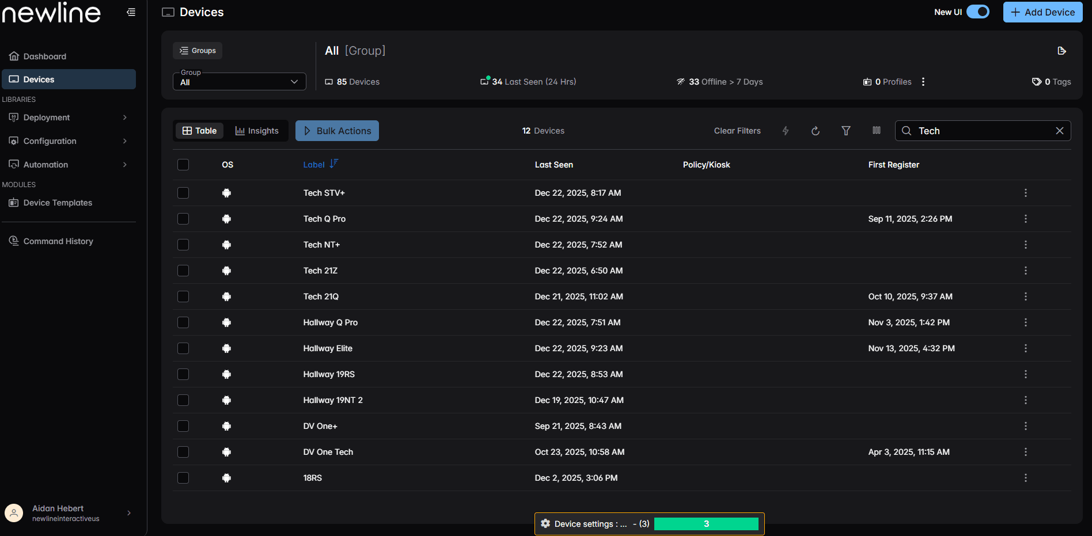Click the Hallway 19RS device label
Viewport: 1092px width, 536px height.
tap(329, 374)
